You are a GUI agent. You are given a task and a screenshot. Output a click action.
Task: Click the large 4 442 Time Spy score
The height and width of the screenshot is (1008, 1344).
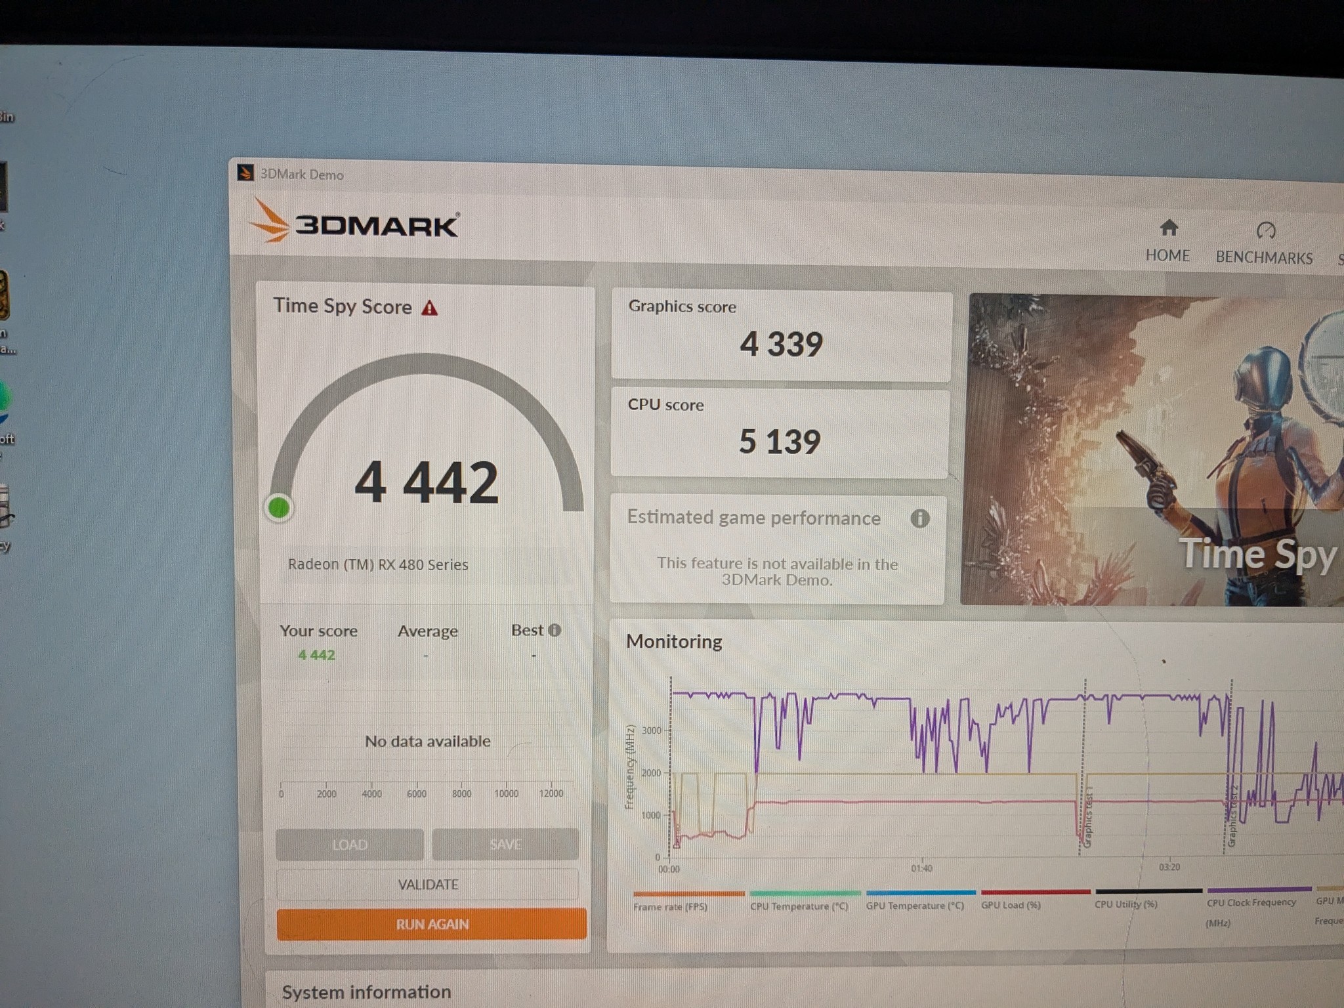click(x=427, y=482)
